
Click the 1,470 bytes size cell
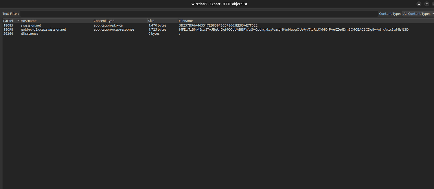click(x=157, y=25)
